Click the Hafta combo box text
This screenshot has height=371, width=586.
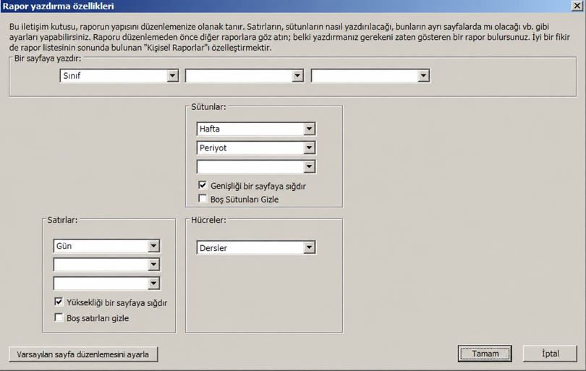pos(210,129)
